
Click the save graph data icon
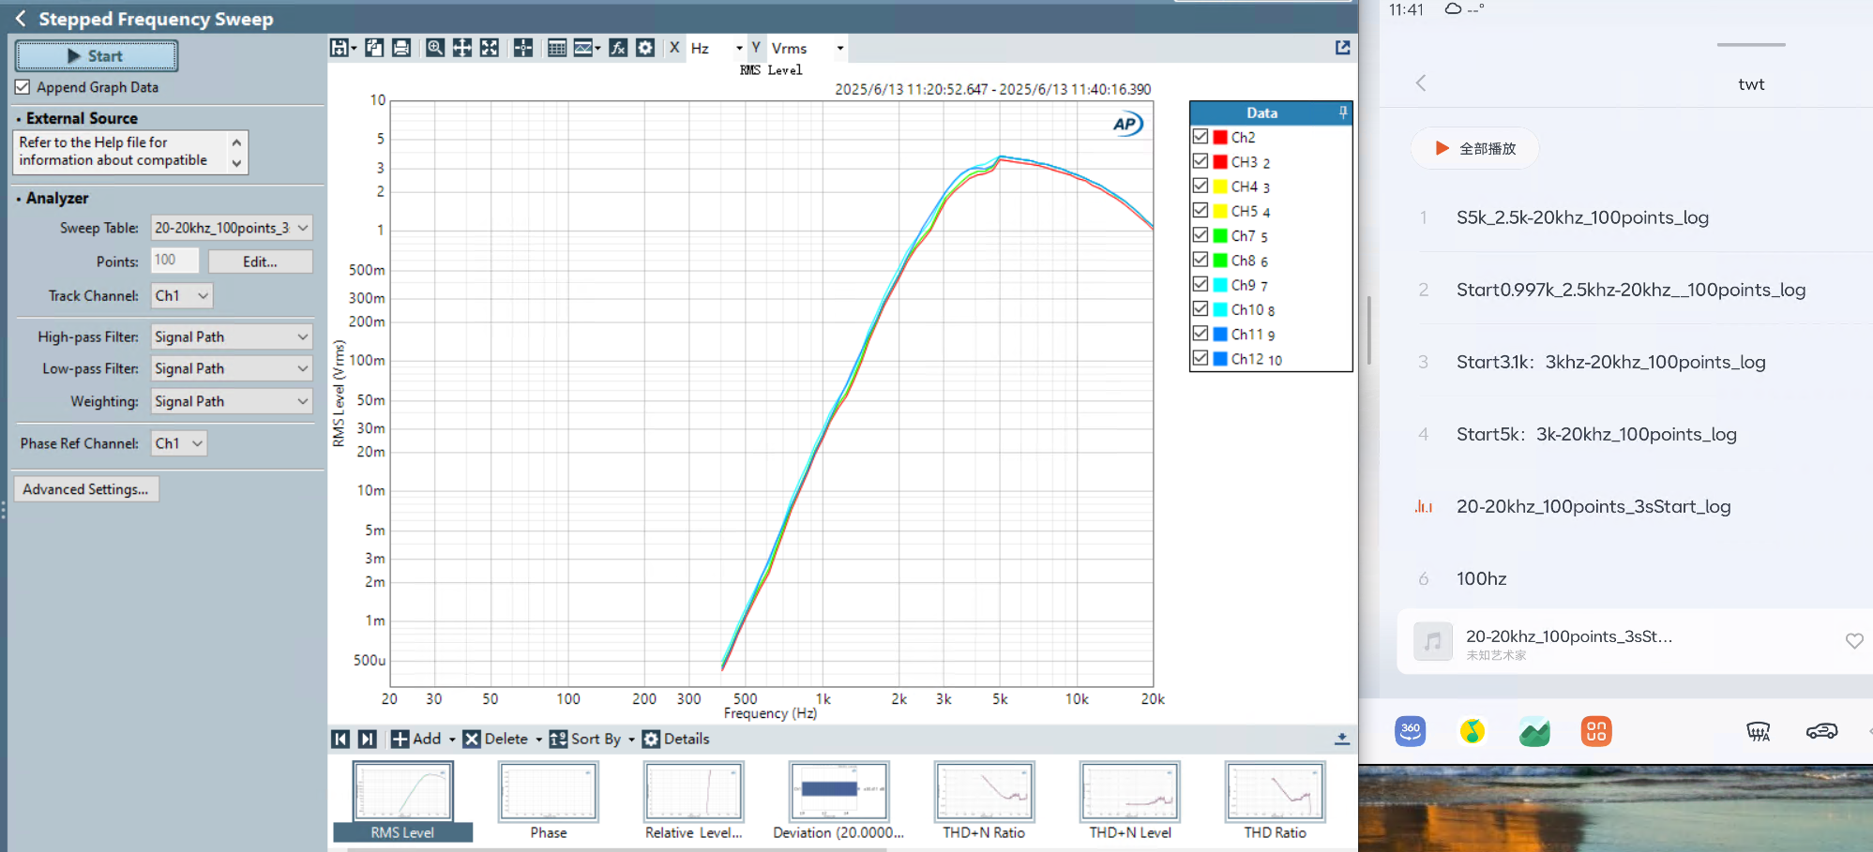pos(340,48)
